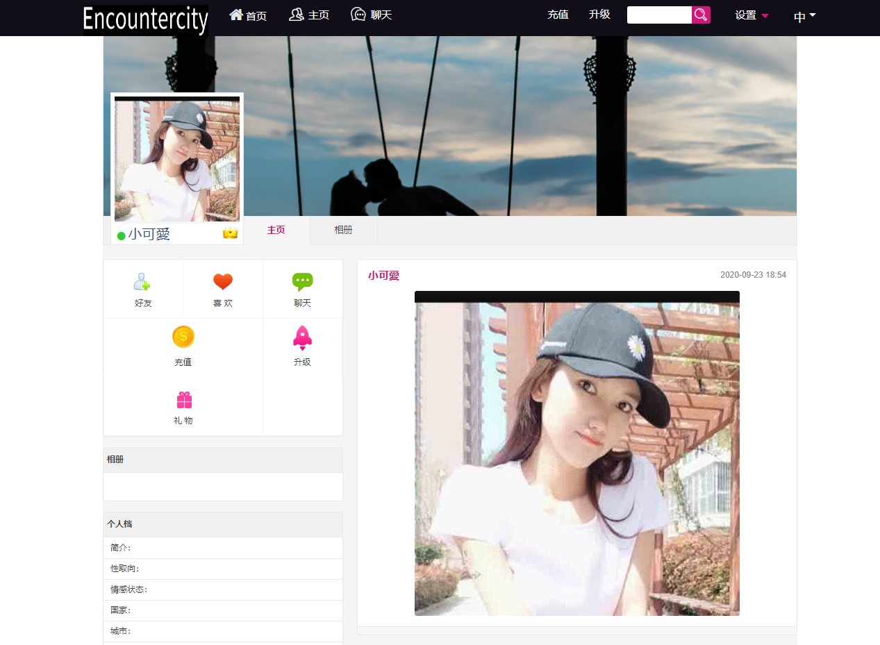Click the magnifier search button
Image resolution: width=880 pixels, height=645 pixels.
point(701,15)
